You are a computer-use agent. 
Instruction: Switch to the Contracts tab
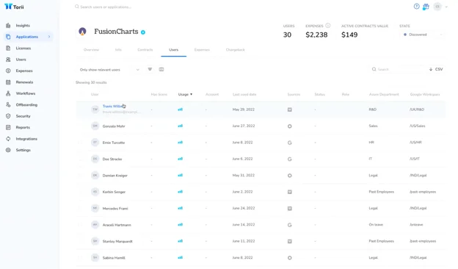(x=145, y=50)
